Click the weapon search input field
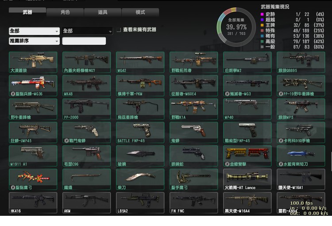 pos(84,41)
